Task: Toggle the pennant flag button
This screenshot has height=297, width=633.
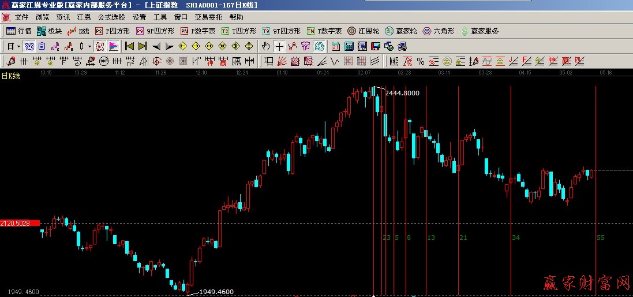Action: [x=114, y=46]
